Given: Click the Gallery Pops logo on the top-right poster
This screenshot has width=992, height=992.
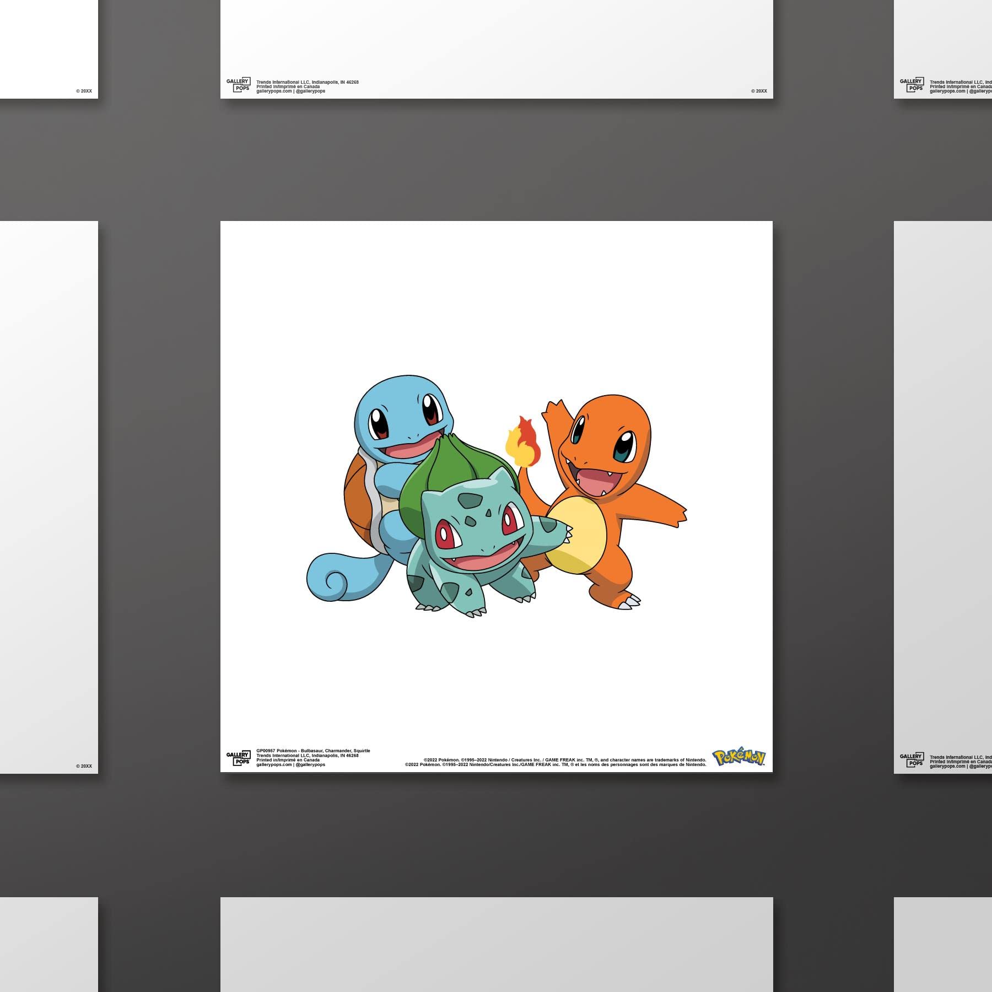Looking at the screenshot, I should click(x=912, y=85).
